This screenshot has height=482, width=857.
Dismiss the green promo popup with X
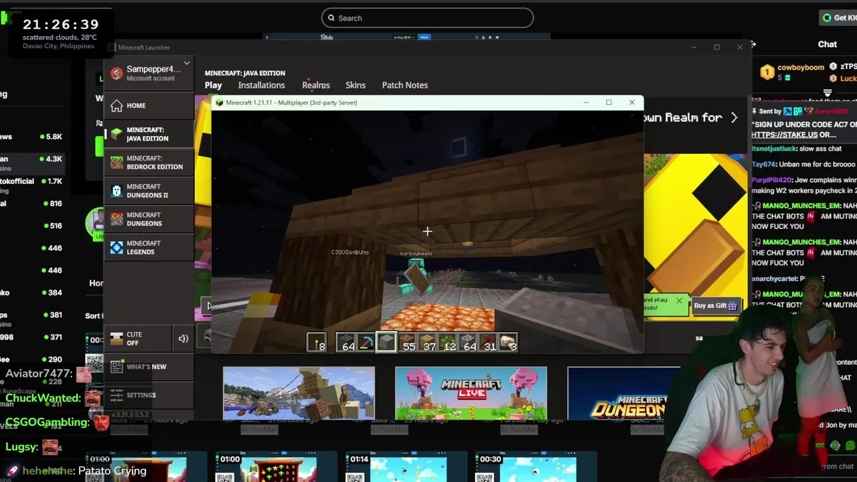pyautogui.click(x=679, y=301)
